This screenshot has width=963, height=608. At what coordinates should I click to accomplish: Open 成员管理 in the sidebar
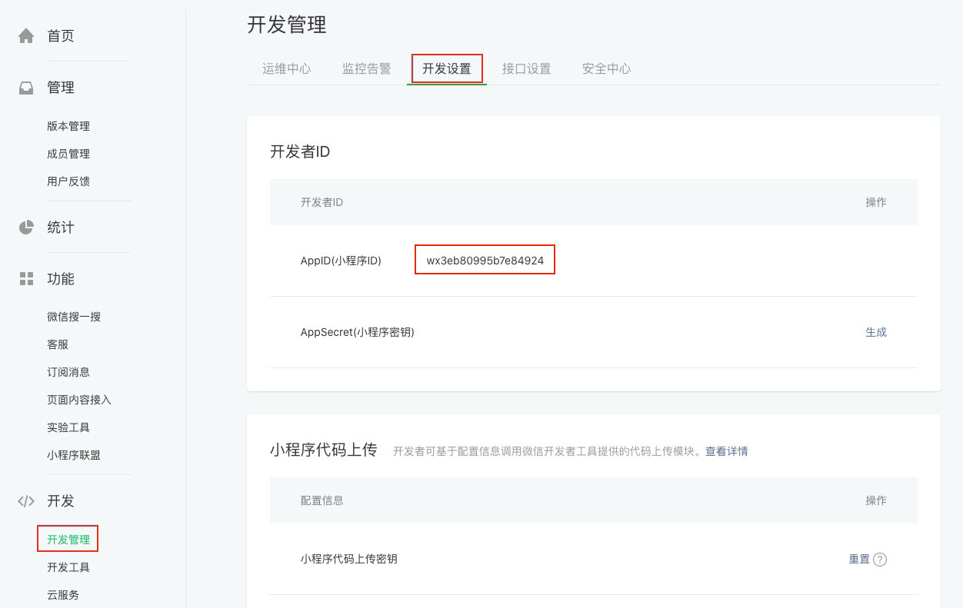click(x=68, y=154)
